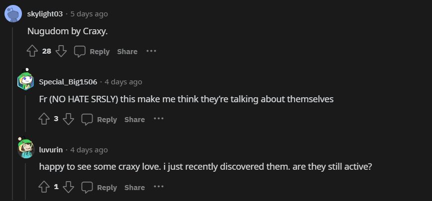Share Special_Big1506's reply
This screenshot has width=432, height=201.
(x=134, y=120)
